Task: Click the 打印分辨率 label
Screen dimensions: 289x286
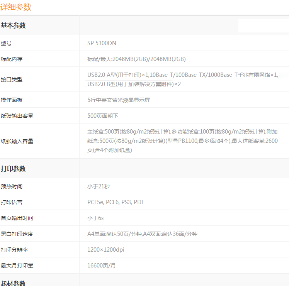Action: 14,250
